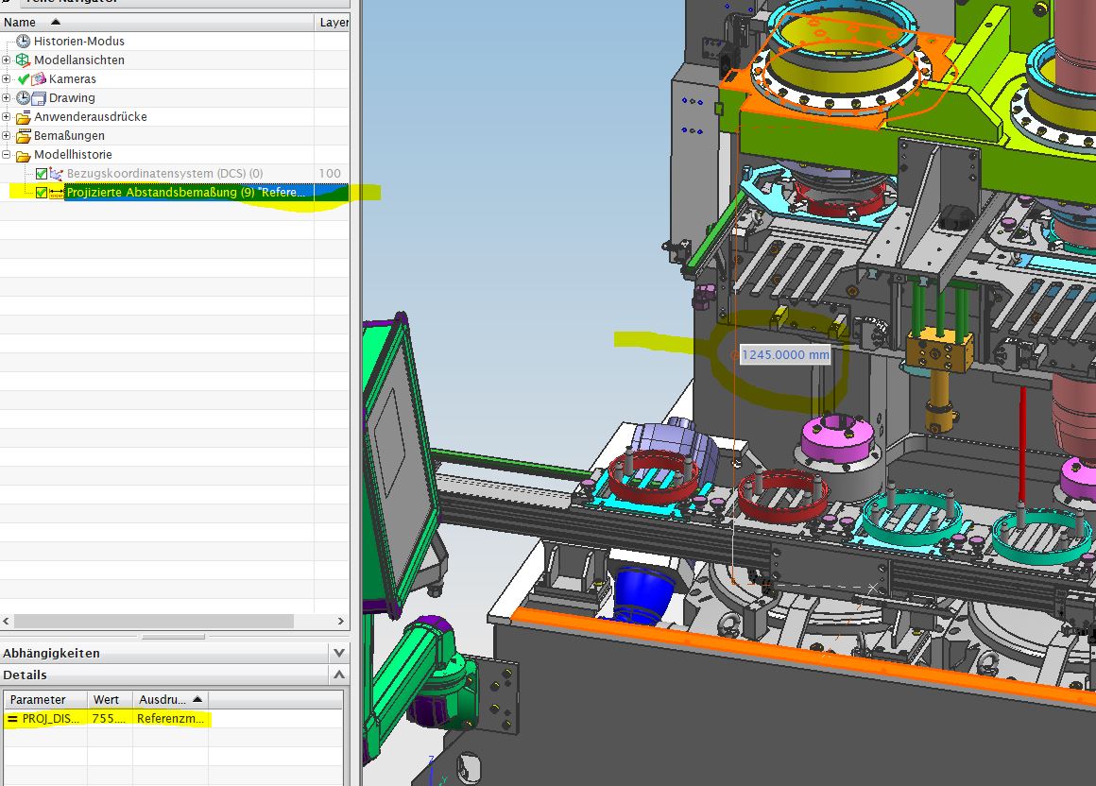Click the Kameras camera icon
The image size is (1096, 786).
pyautogui.click(x=39, y=79)
